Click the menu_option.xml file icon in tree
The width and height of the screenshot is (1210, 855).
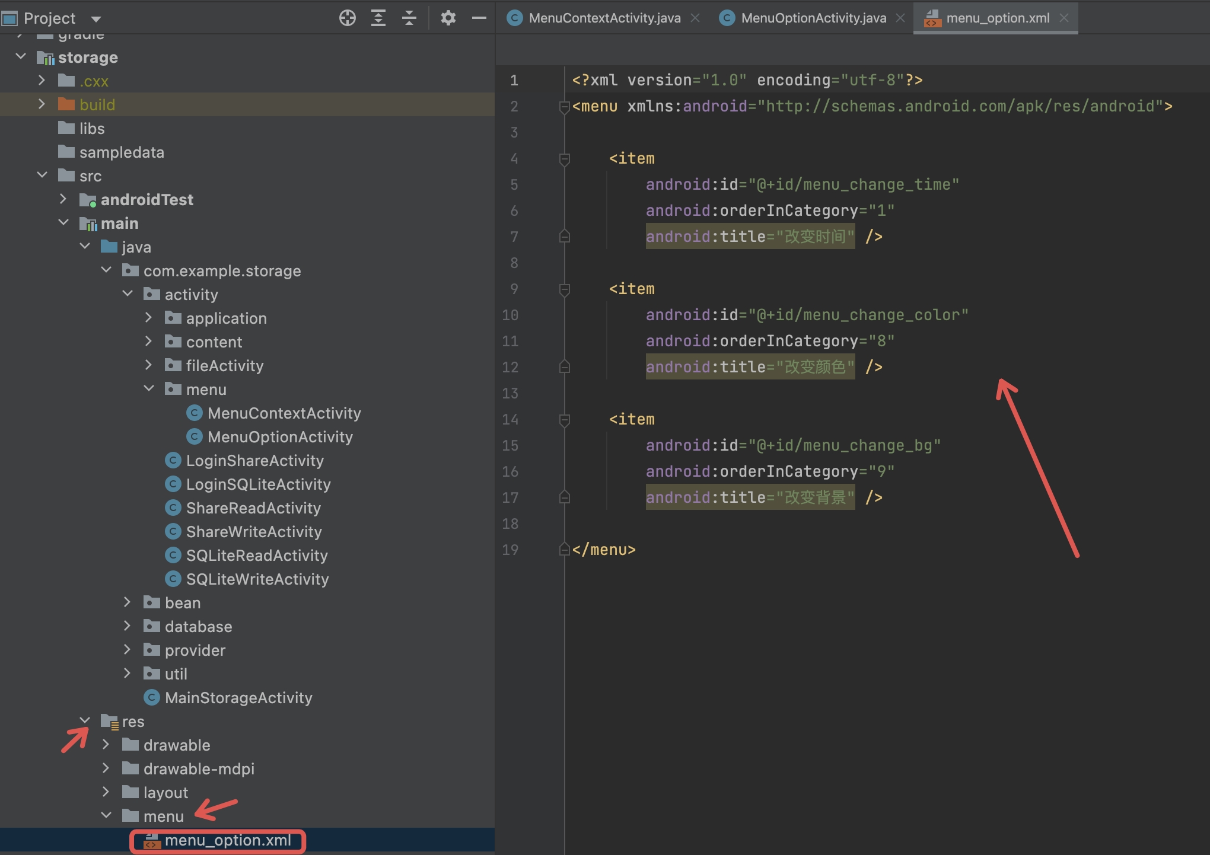pos(152,841)
